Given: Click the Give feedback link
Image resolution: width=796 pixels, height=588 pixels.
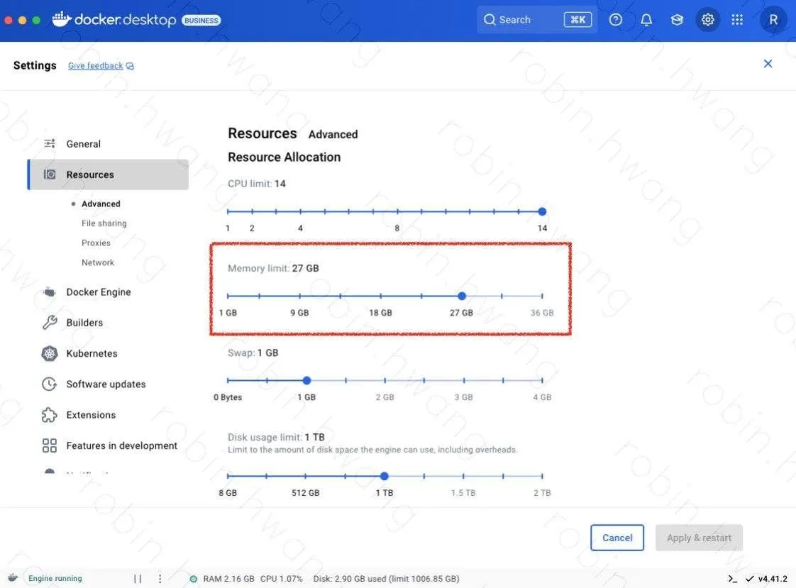Looking at the screenshot, I should 96,66.
